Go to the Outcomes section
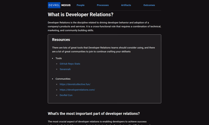The image size is (209, 125). (149, 5)
